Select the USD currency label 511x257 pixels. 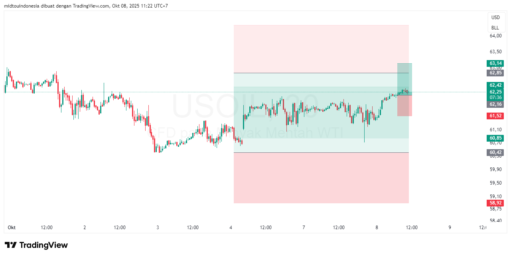point(495,18)
